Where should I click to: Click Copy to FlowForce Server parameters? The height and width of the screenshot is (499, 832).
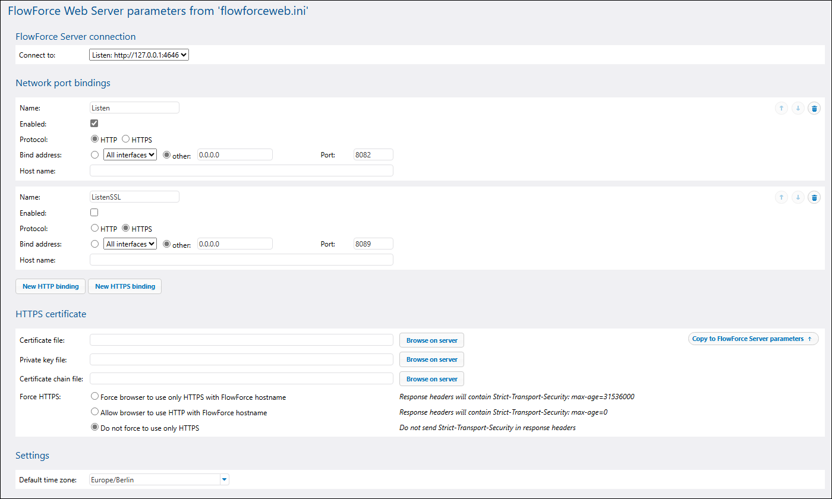pyautogui.click(x=752, y=339)
